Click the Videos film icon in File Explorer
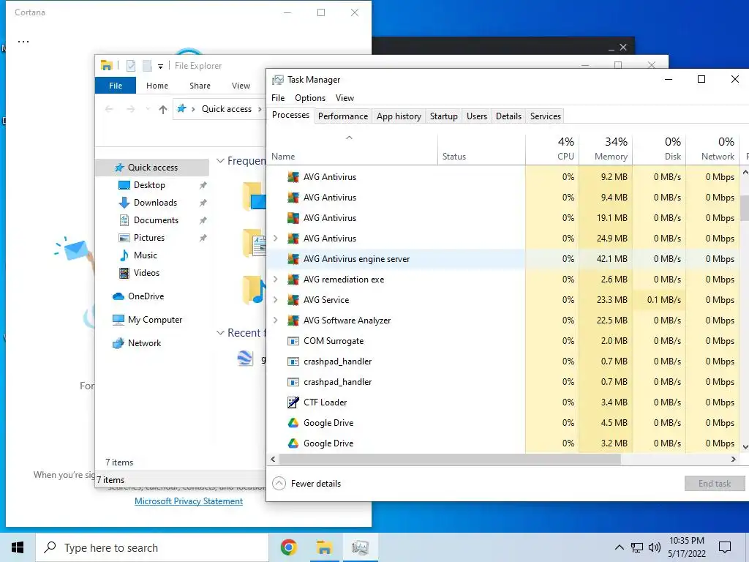749x562 pixels. 124,273
